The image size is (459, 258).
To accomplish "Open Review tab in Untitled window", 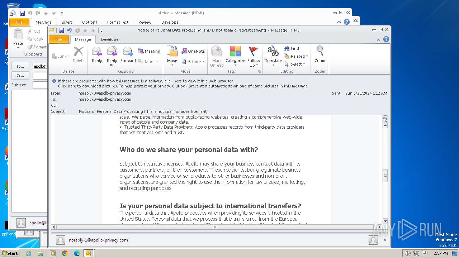I will tap(145, 22).
